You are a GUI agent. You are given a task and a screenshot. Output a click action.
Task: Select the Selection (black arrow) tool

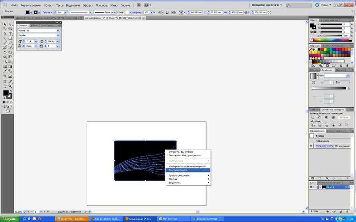pyautogui.click(x=5, y=24)
